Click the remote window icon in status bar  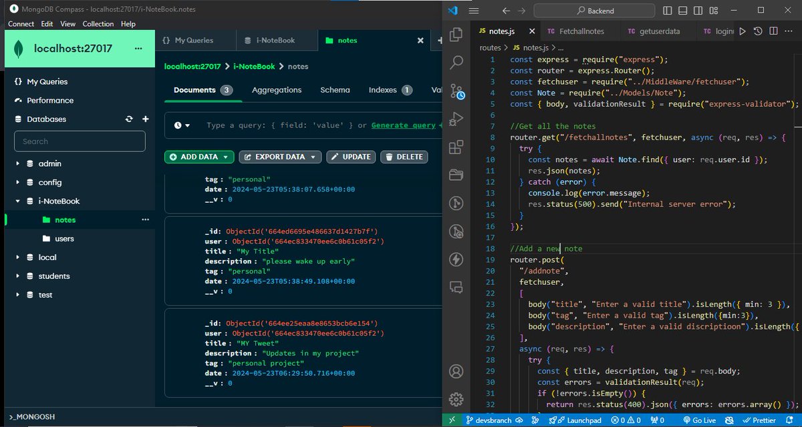click(452, 420)
